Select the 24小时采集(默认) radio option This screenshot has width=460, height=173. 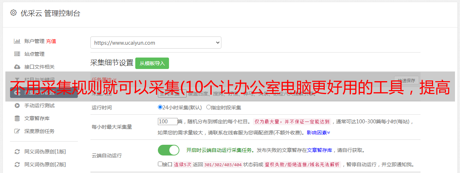(160, 107)
